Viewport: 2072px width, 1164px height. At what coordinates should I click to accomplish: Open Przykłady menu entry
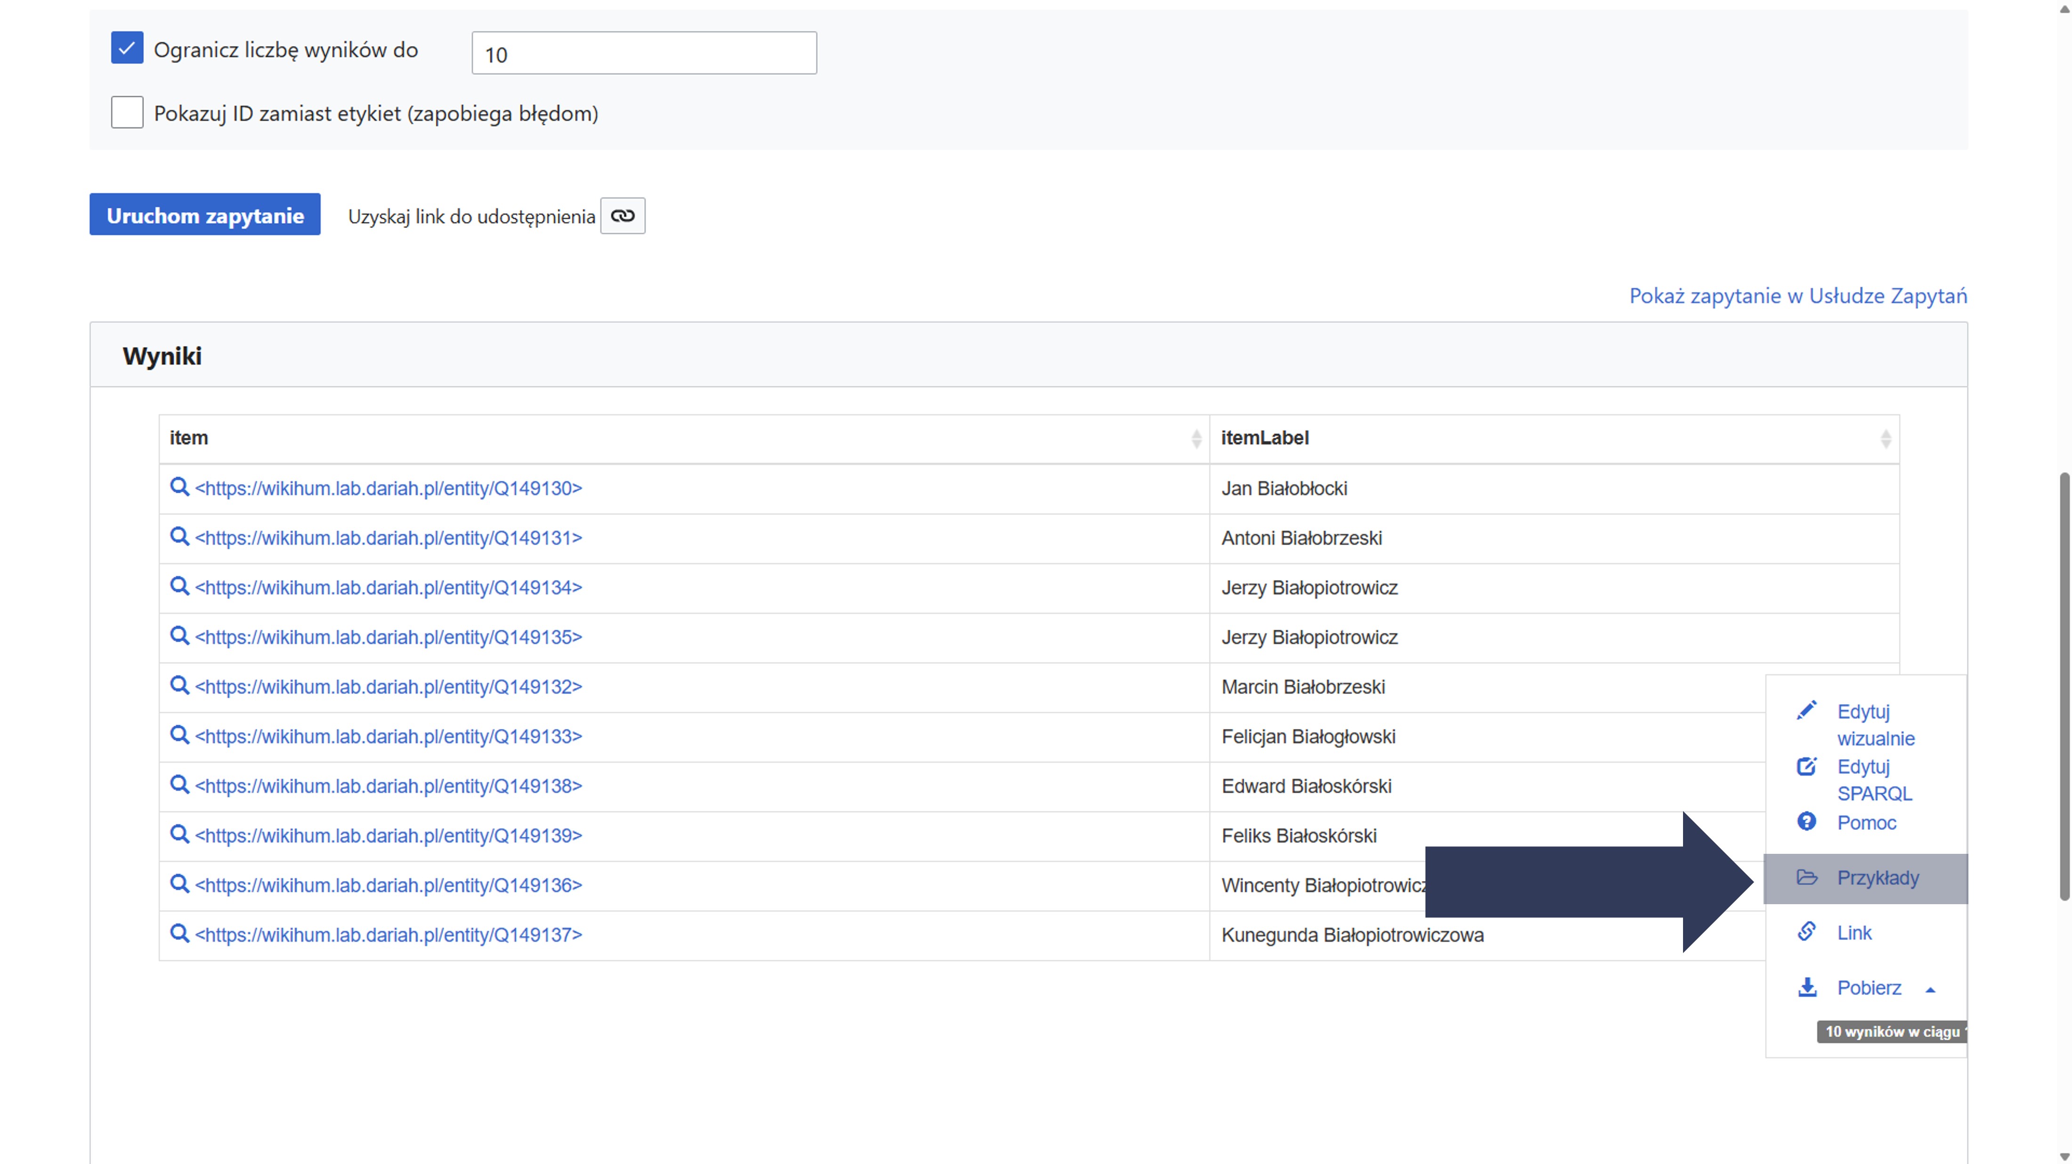coord(1878,878)
